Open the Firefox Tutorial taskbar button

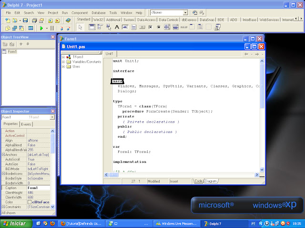(x=81, y=224)
